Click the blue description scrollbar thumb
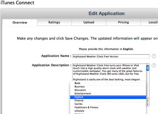158x114 pixels. coord(148,68)
